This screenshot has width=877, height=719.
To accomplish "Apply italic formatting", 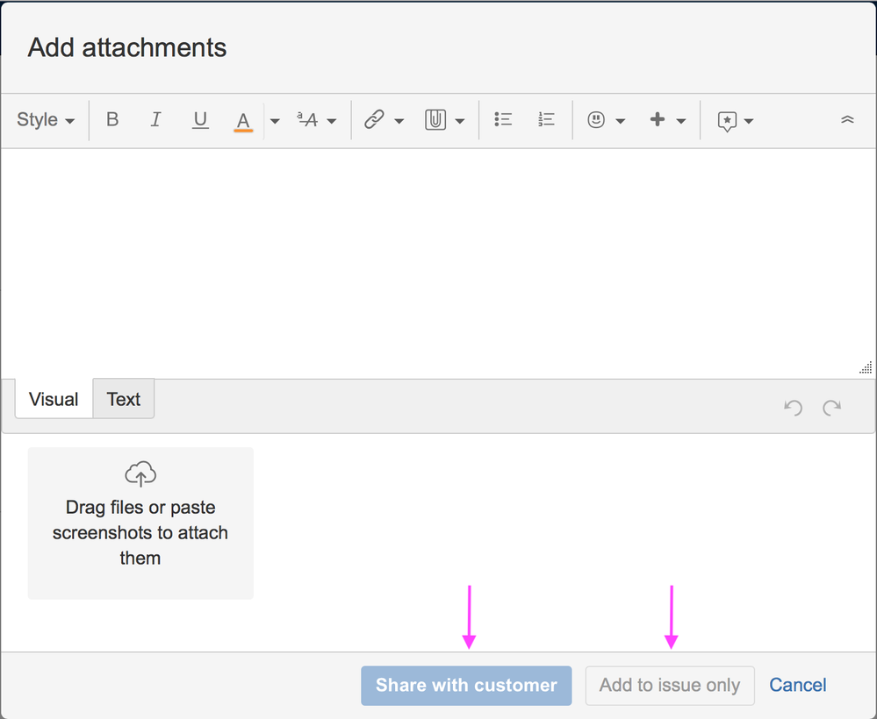I will pyautogui.click(x=155, y=120).
